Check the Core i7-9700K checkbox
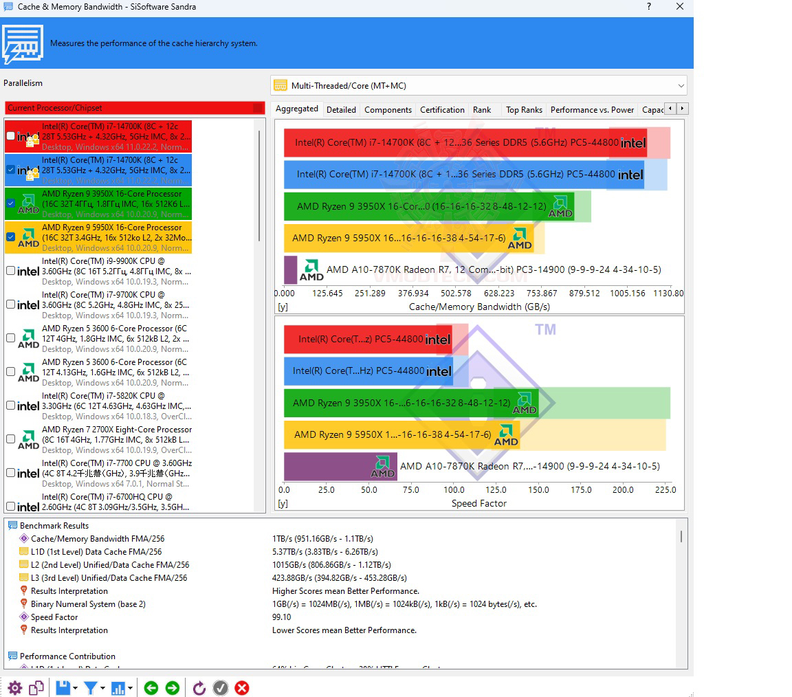 click(10, 305)
